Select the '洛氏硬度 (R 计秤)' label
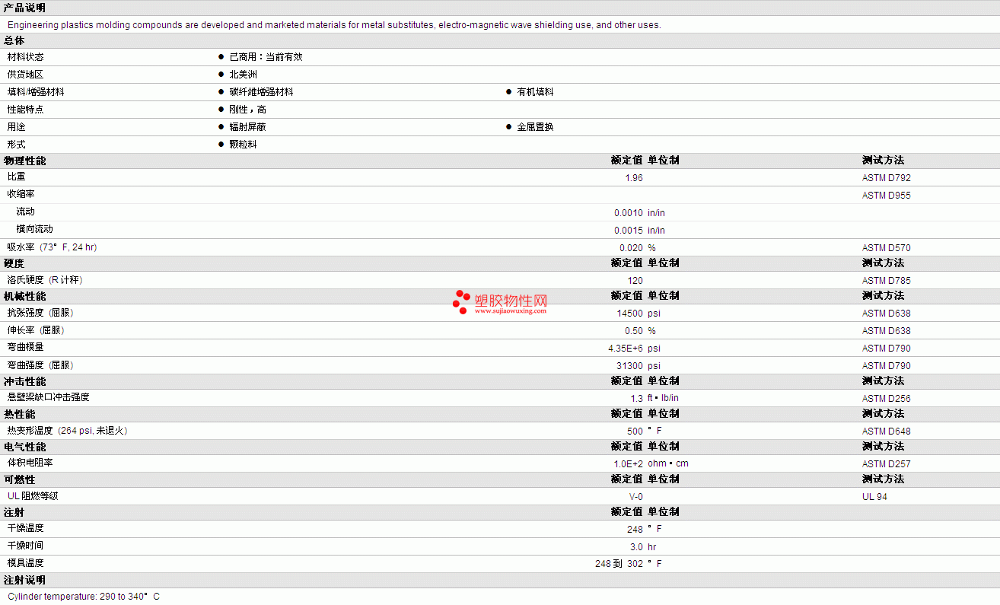This screenshot has width=1000, height=605. tap(45, 280)
